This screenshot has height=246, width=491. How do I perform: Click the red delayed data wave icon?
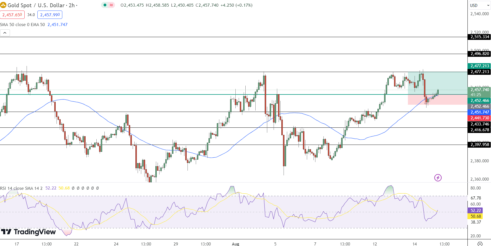111,5
